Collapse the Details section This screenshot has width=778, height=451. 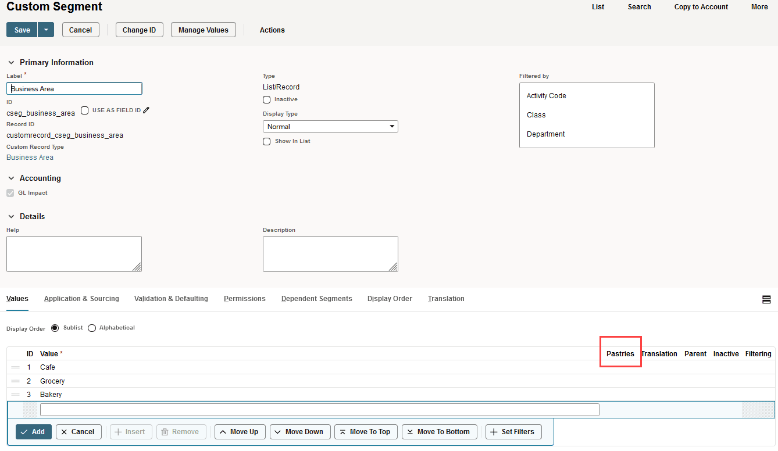pyautogui.click(x=11, y=217)
